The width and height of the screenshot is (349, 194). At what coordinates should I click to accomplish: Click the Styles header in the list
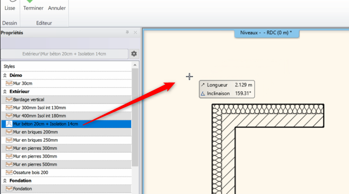(9, 66)
